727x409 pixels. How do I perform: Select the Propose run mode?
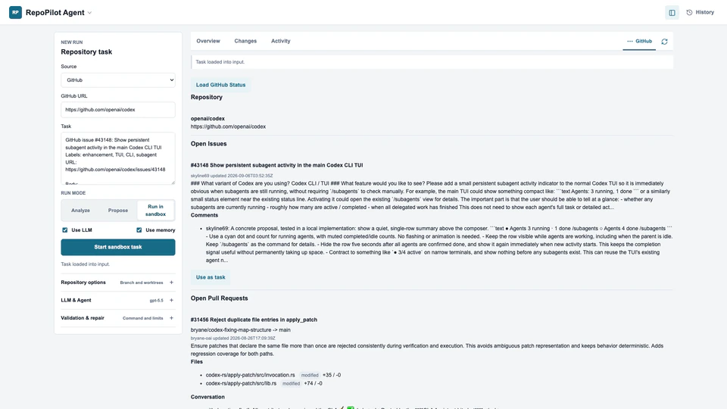point(118,211)
